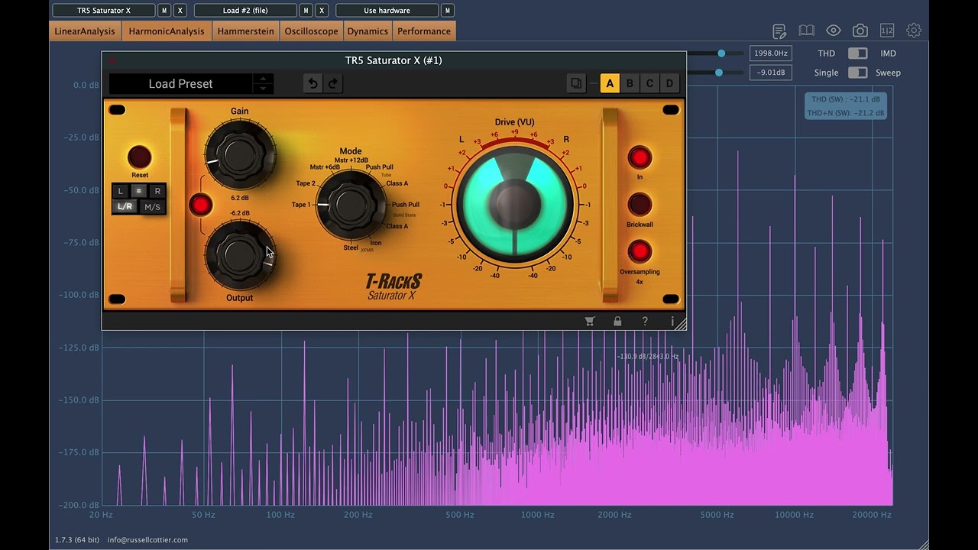Click the 1|2 channel compare icon

[887, 31]
